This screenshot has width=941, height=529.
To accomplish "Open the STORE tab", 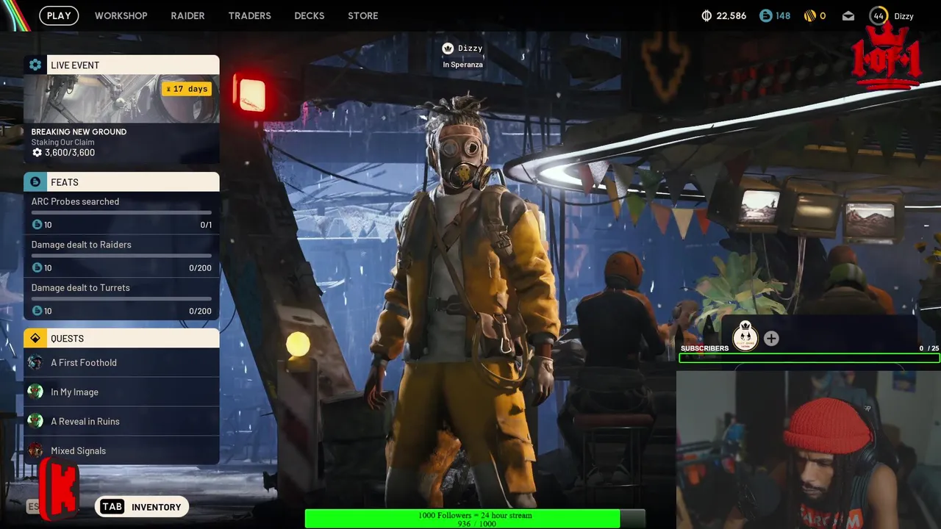I will tap(363, 15).
